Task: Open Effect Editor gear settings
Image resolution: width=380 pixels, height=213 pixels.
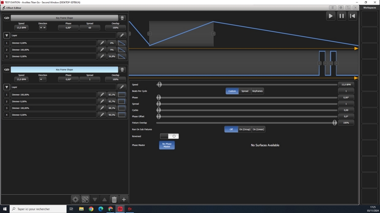Action: tap(341, 8)
